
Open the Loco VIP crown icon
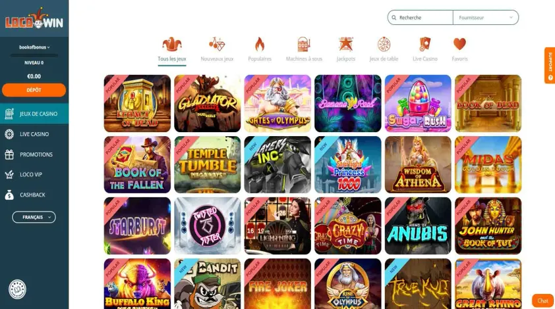[x=9, y=174]
